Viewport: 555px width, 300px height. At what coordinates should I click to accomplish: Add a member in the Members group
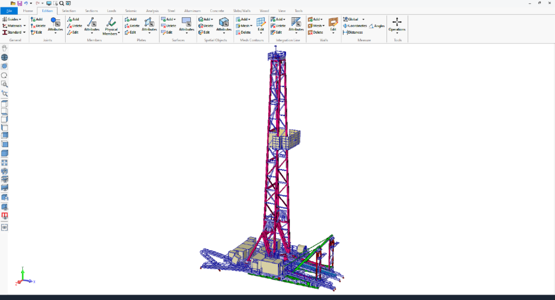[73, 20]
